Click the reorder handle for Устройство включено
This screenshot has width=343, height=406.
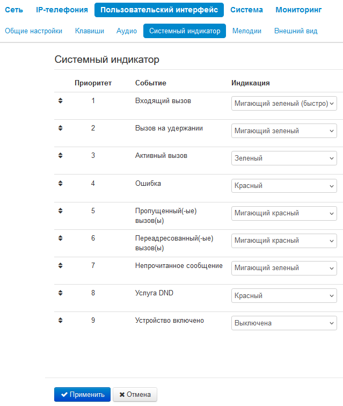click(x=60, y=321)
